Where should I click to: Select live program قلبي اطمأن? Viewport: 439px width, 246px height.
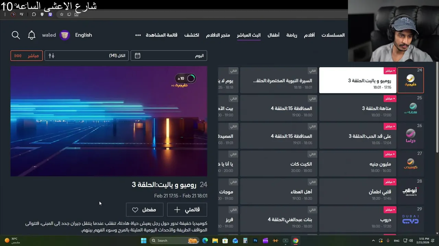coord(358,191)
